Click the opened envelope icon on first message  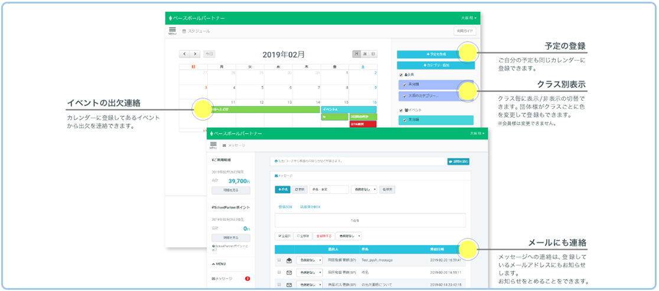[289, 260]
